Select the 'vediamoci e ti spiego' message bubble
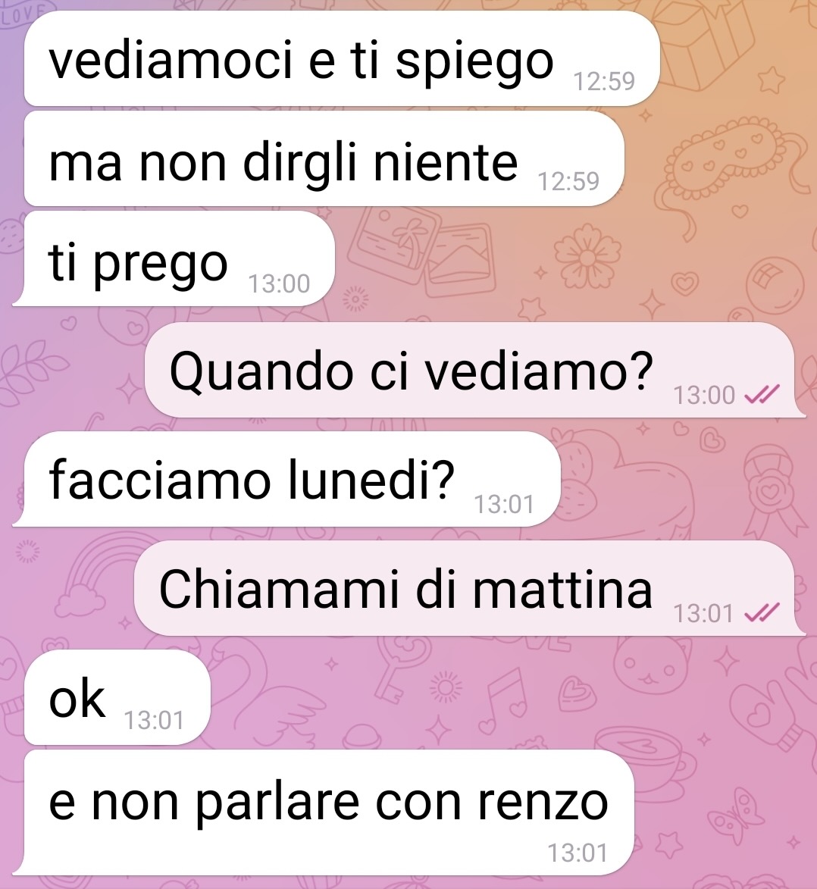The width and height of the screenshot is (817, 889). pos(342,58)
